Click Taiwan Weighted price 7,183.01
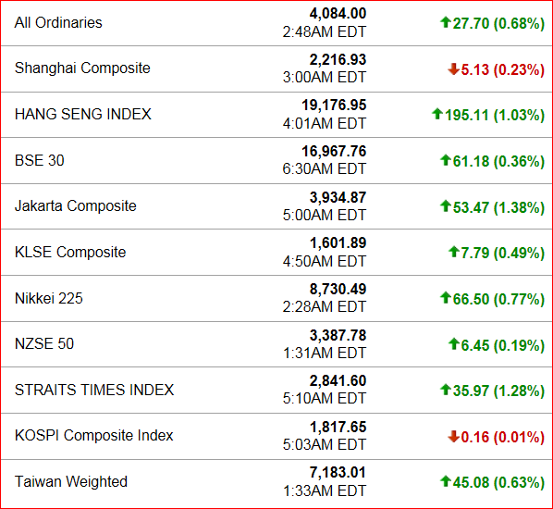 click(338, 472)
